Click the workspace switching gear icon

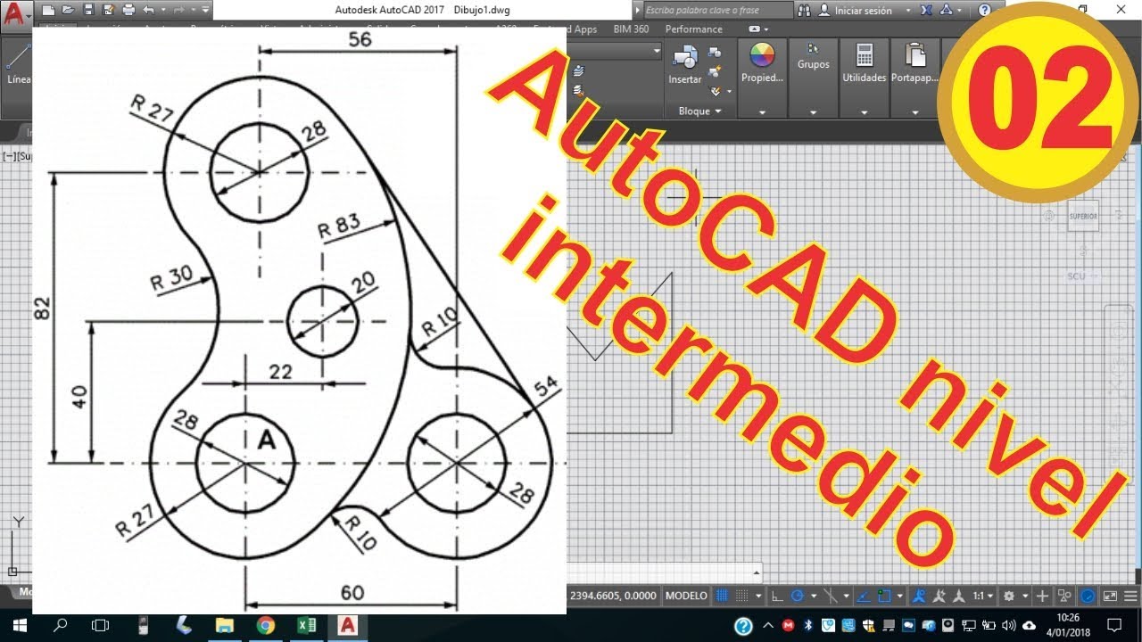click(1008, 596)
